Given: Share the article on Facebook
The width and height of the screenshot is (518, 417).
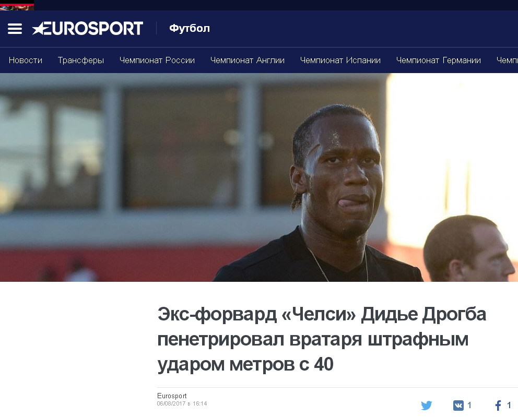Looking at the screenshot, I should (x=498, y=405).
